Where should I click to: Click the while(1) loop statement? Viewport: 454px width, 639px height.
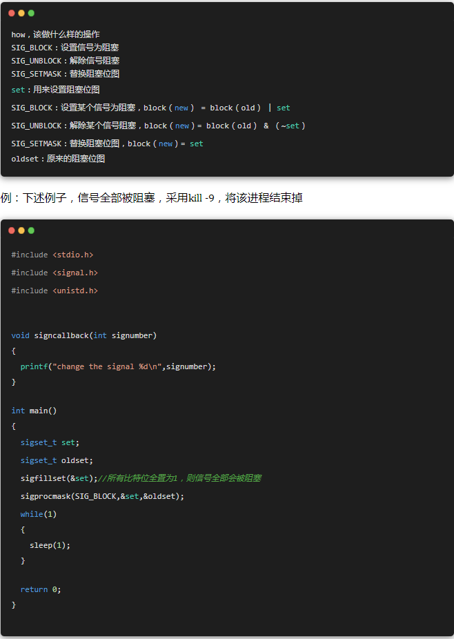[38, 514]
